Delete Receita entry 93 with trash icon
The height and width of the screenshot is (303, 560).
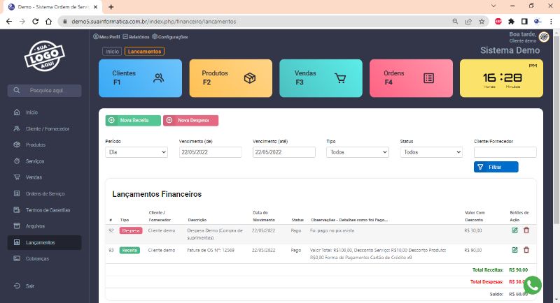(526, 250)
